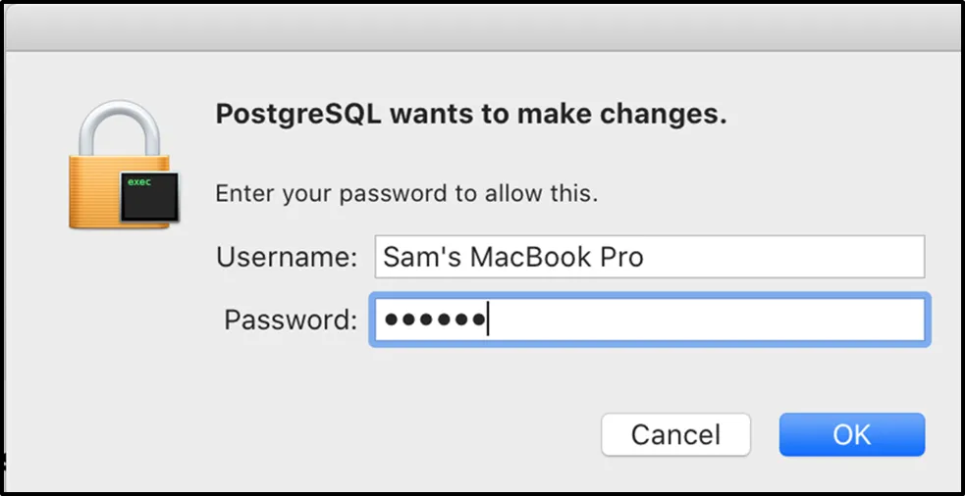Click on "Sam's MacBook Pro" username text
This screenshot has width=965, height=496.
[x=512, y=258]
